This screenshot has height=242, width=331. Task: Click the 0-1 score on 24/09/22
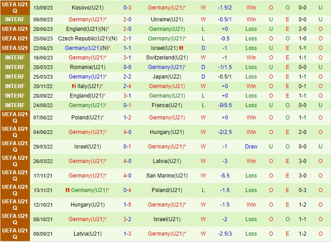[x=127, y=105]
